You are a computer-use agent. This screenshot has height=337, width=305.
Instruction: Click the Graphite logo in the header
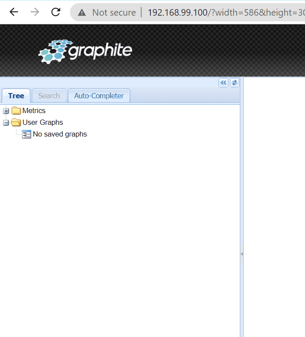click(85, 51)
